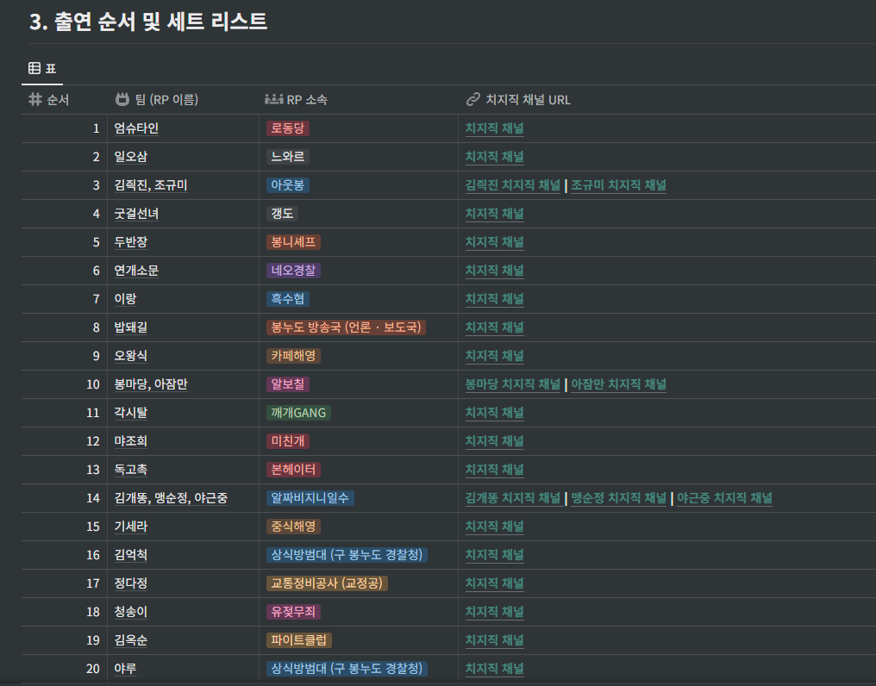Viewport: 876px width, 686px height.
Task: Click the 아웃봉 blue tag
Action: tap(288, 185)
